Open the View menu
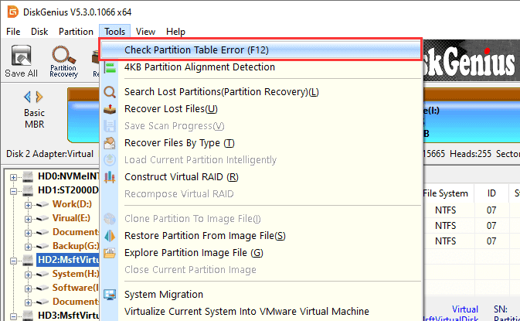 pyautogui.click(x=145, y=32)
